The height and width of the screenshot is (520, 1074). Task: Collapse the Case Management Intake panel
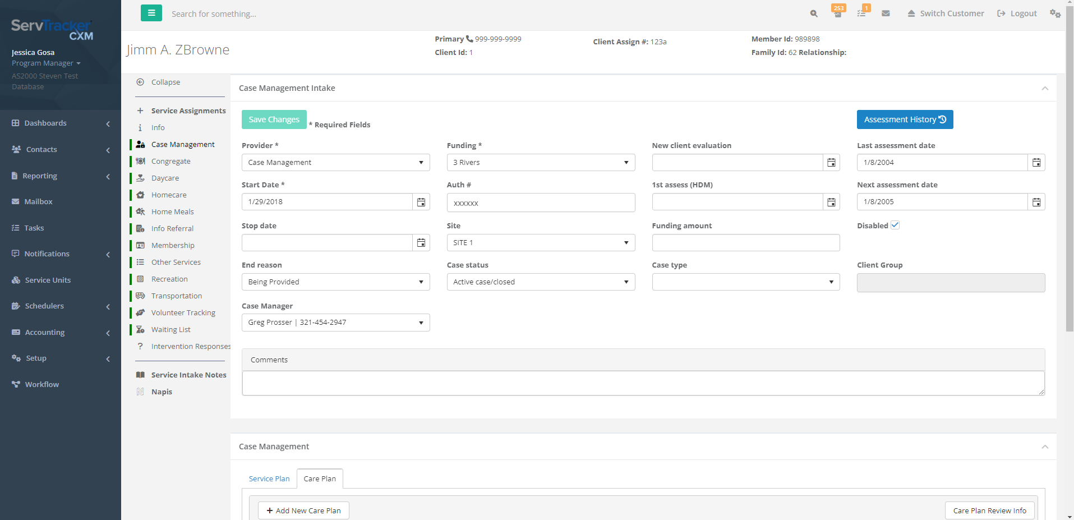pyautogui.click(x=1045, y=88)
